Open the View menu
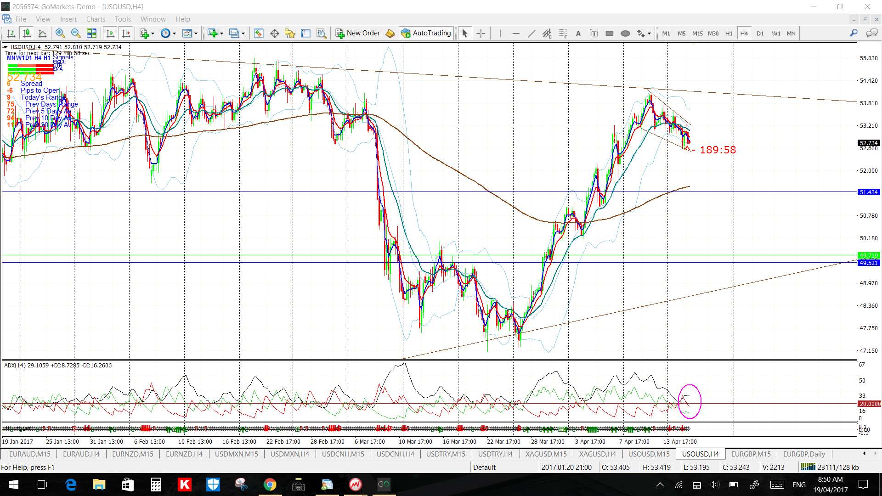This screenshot has height=496, width=882. click(x=43, y=19)
